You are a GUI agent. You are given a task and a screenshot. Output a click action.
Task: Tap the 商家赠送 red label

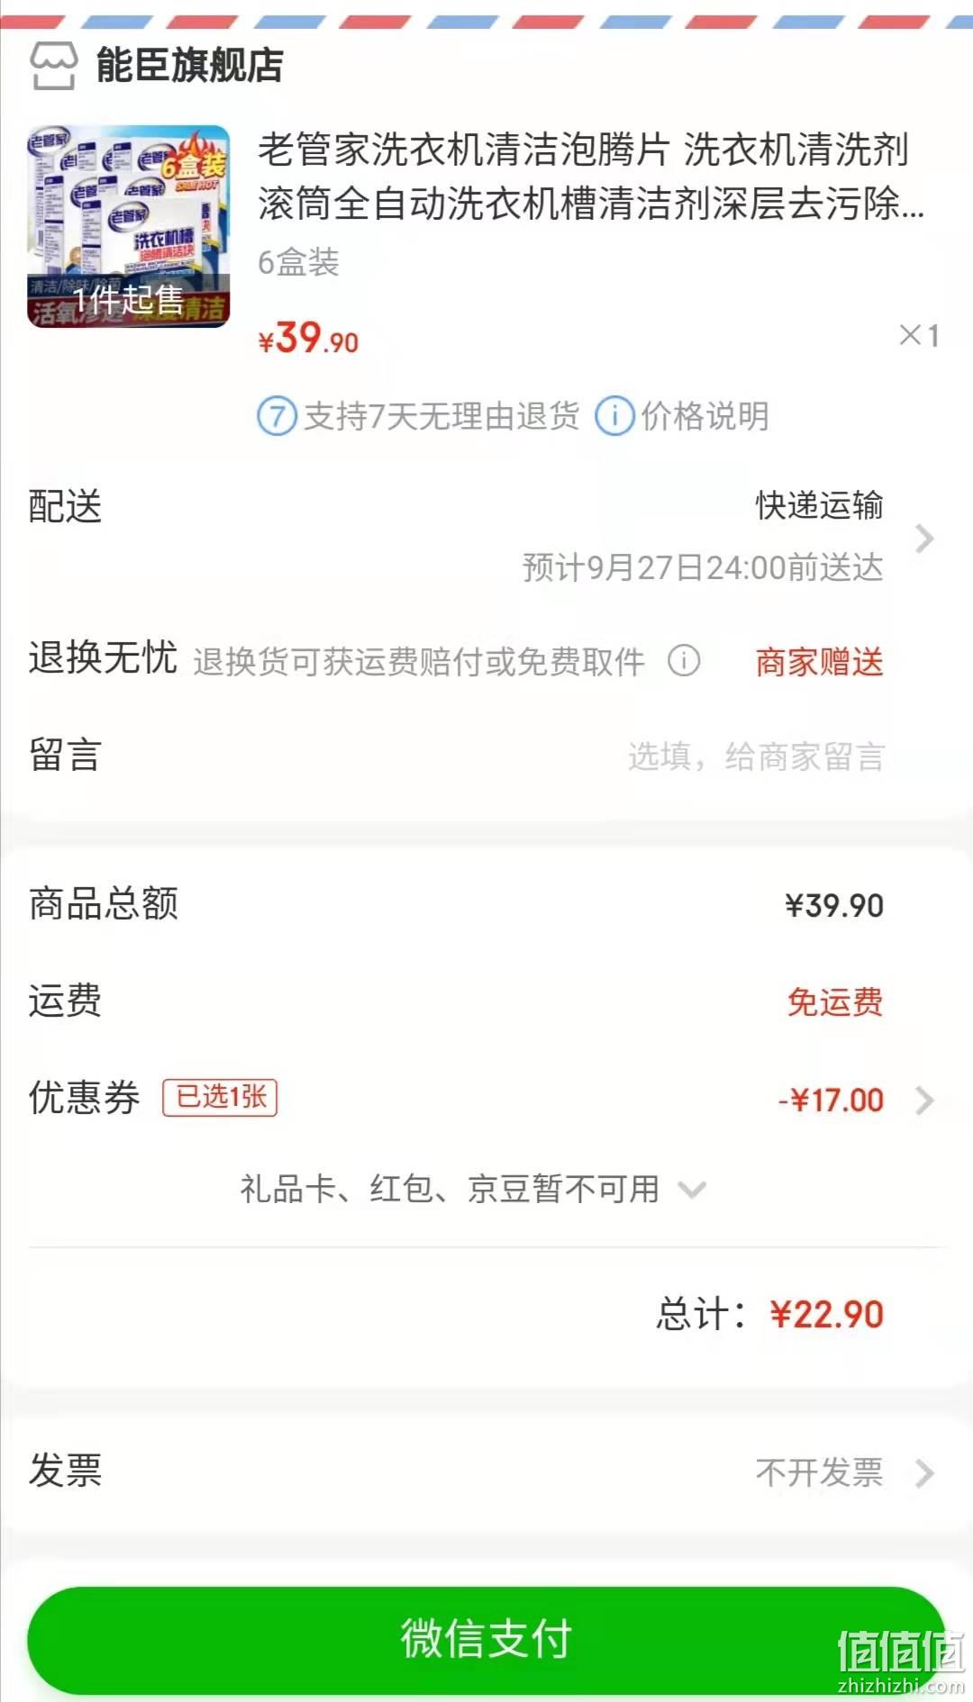(819, 662)
